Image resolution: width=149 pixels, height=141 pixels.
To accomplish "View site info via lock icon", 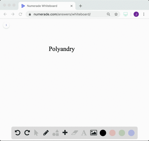I will coord(30,14).
